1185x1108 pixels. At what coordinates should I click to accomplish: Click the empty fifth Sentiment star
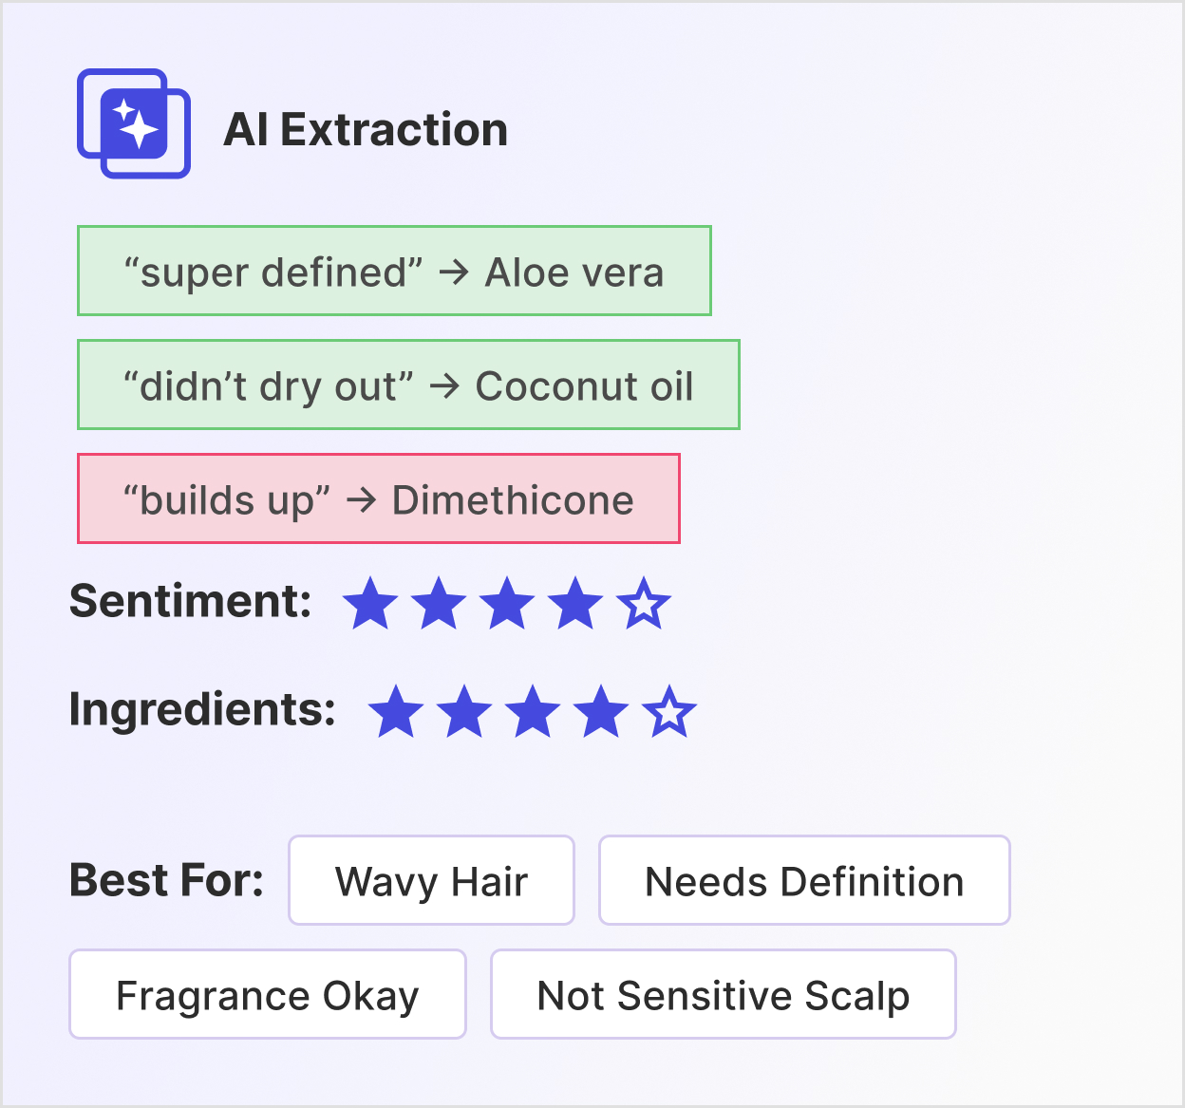tap(644, 603)
